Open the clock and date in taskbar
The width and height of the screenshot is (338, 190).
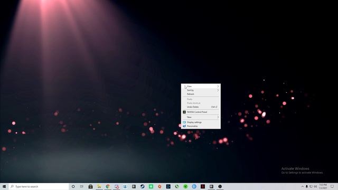[x=323, y=186]
